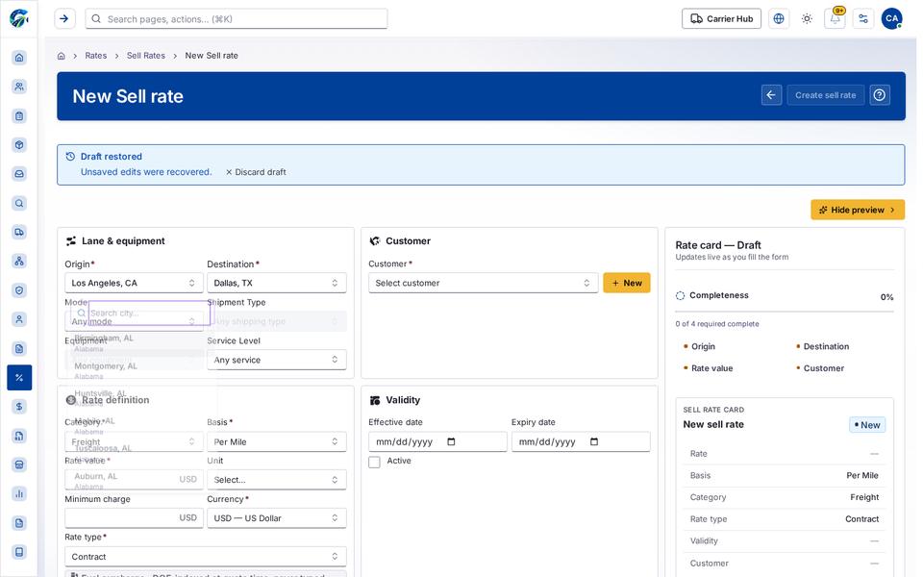Focus the Search pages, actions search box
The image size is (923, 577).
coord(237,19)
